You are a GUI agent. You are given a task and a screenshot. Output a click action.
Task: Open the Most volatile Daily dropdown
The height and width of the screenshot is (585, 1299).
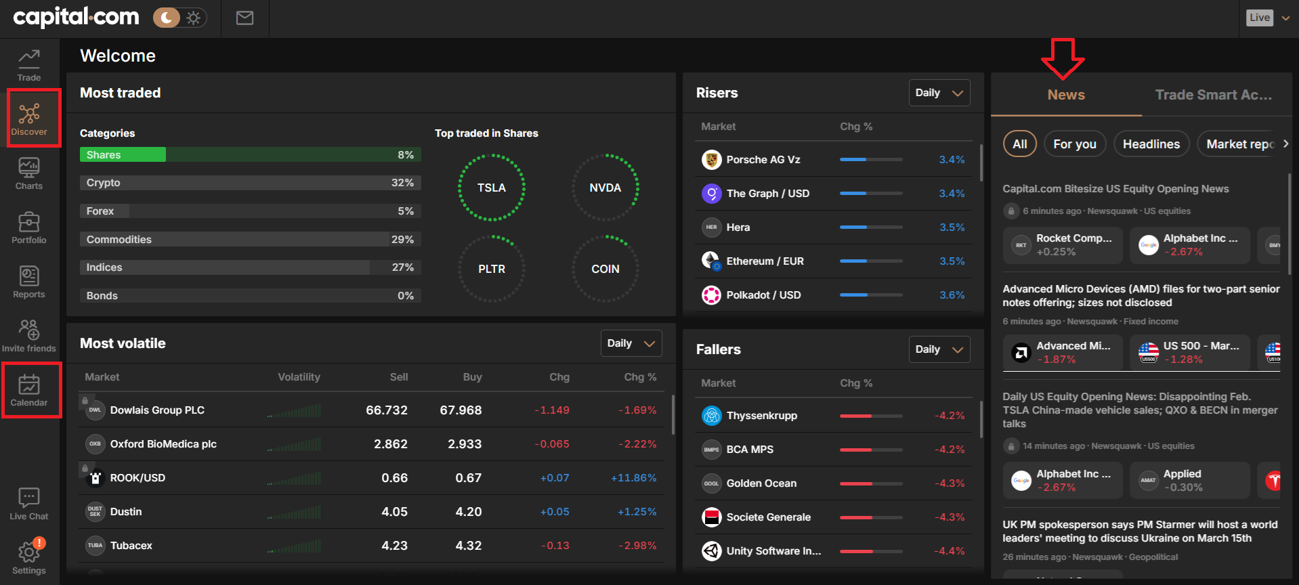point(631,343)
